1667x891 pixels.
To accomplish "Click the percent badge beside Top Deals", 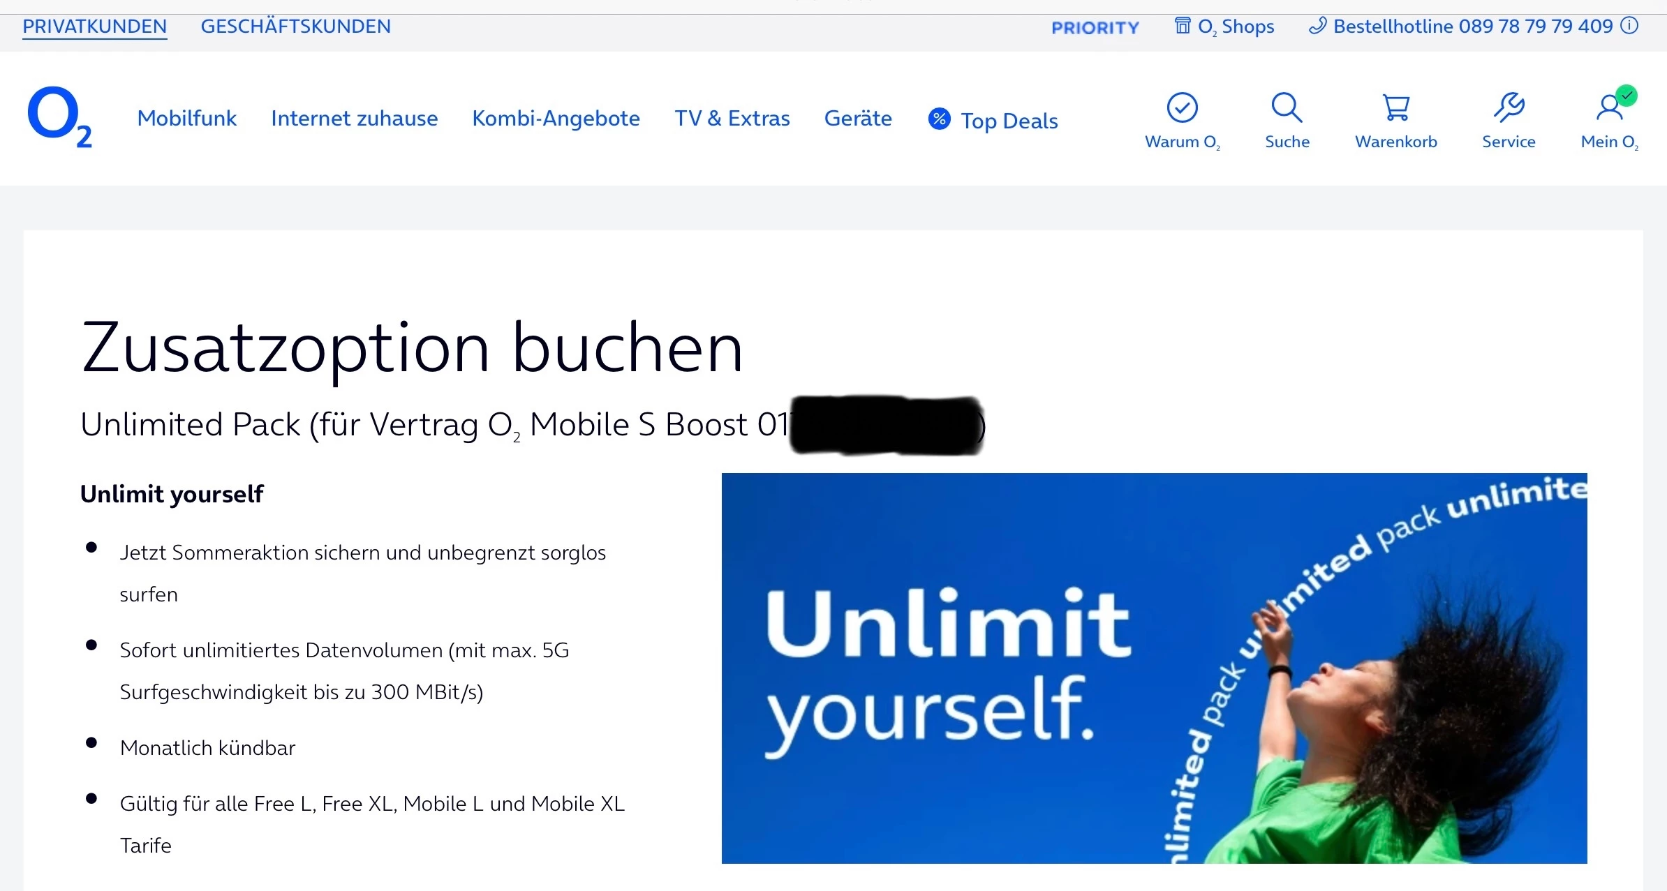I will tap(940, 119).
